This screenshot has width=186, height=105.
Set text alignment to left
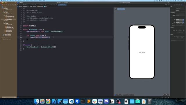(x=177, y=24)
